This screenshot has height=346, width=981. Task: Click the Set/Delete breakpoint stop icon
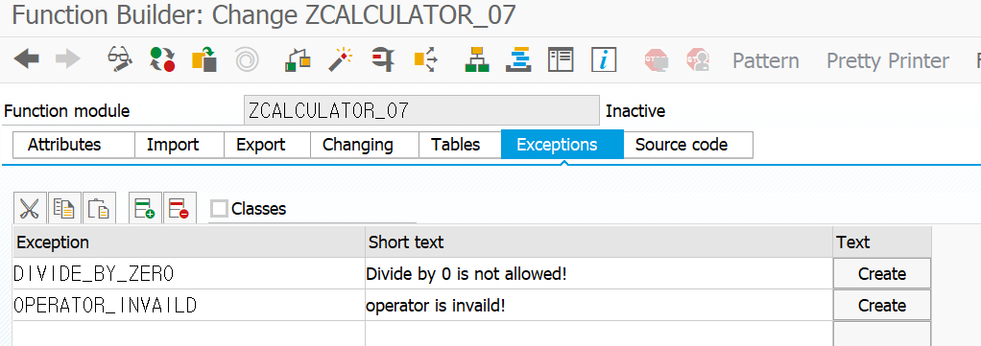point(657,60)
